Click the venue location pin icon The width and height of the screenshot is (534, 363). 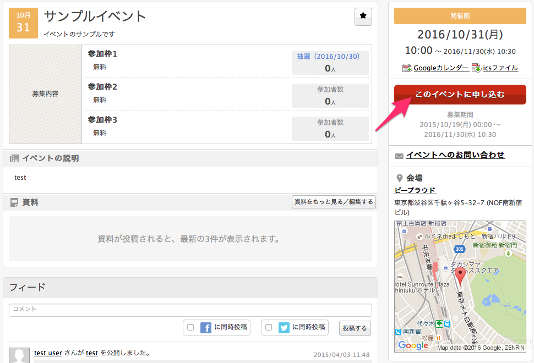click(400, 178)
